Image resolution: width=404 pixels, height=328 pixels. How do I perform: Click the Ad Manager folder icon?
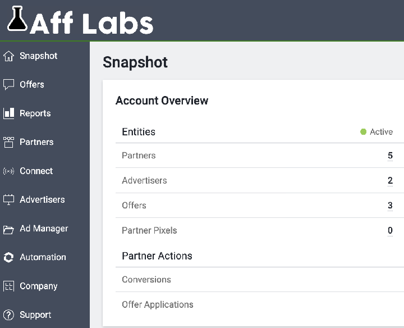pyautogui.click(x=8, y=229)
